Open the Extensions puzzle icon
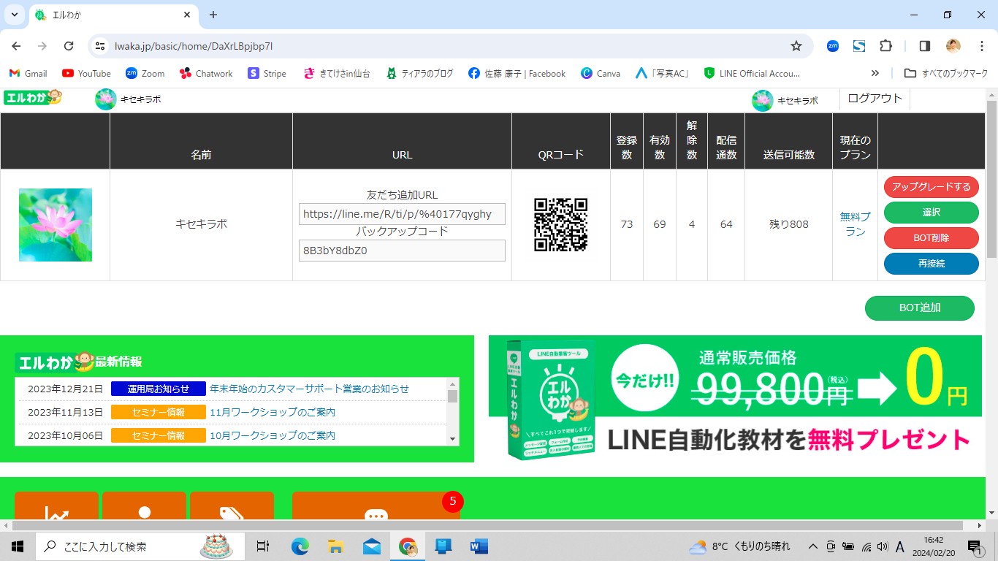The height and width of the screenshot is (561, 998). click(x=885, y=46)
